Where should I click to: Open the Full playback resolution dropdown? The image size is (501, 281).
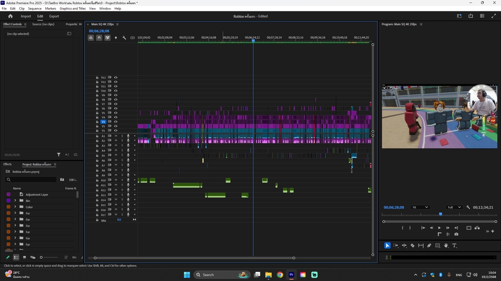tap(454, 207)
